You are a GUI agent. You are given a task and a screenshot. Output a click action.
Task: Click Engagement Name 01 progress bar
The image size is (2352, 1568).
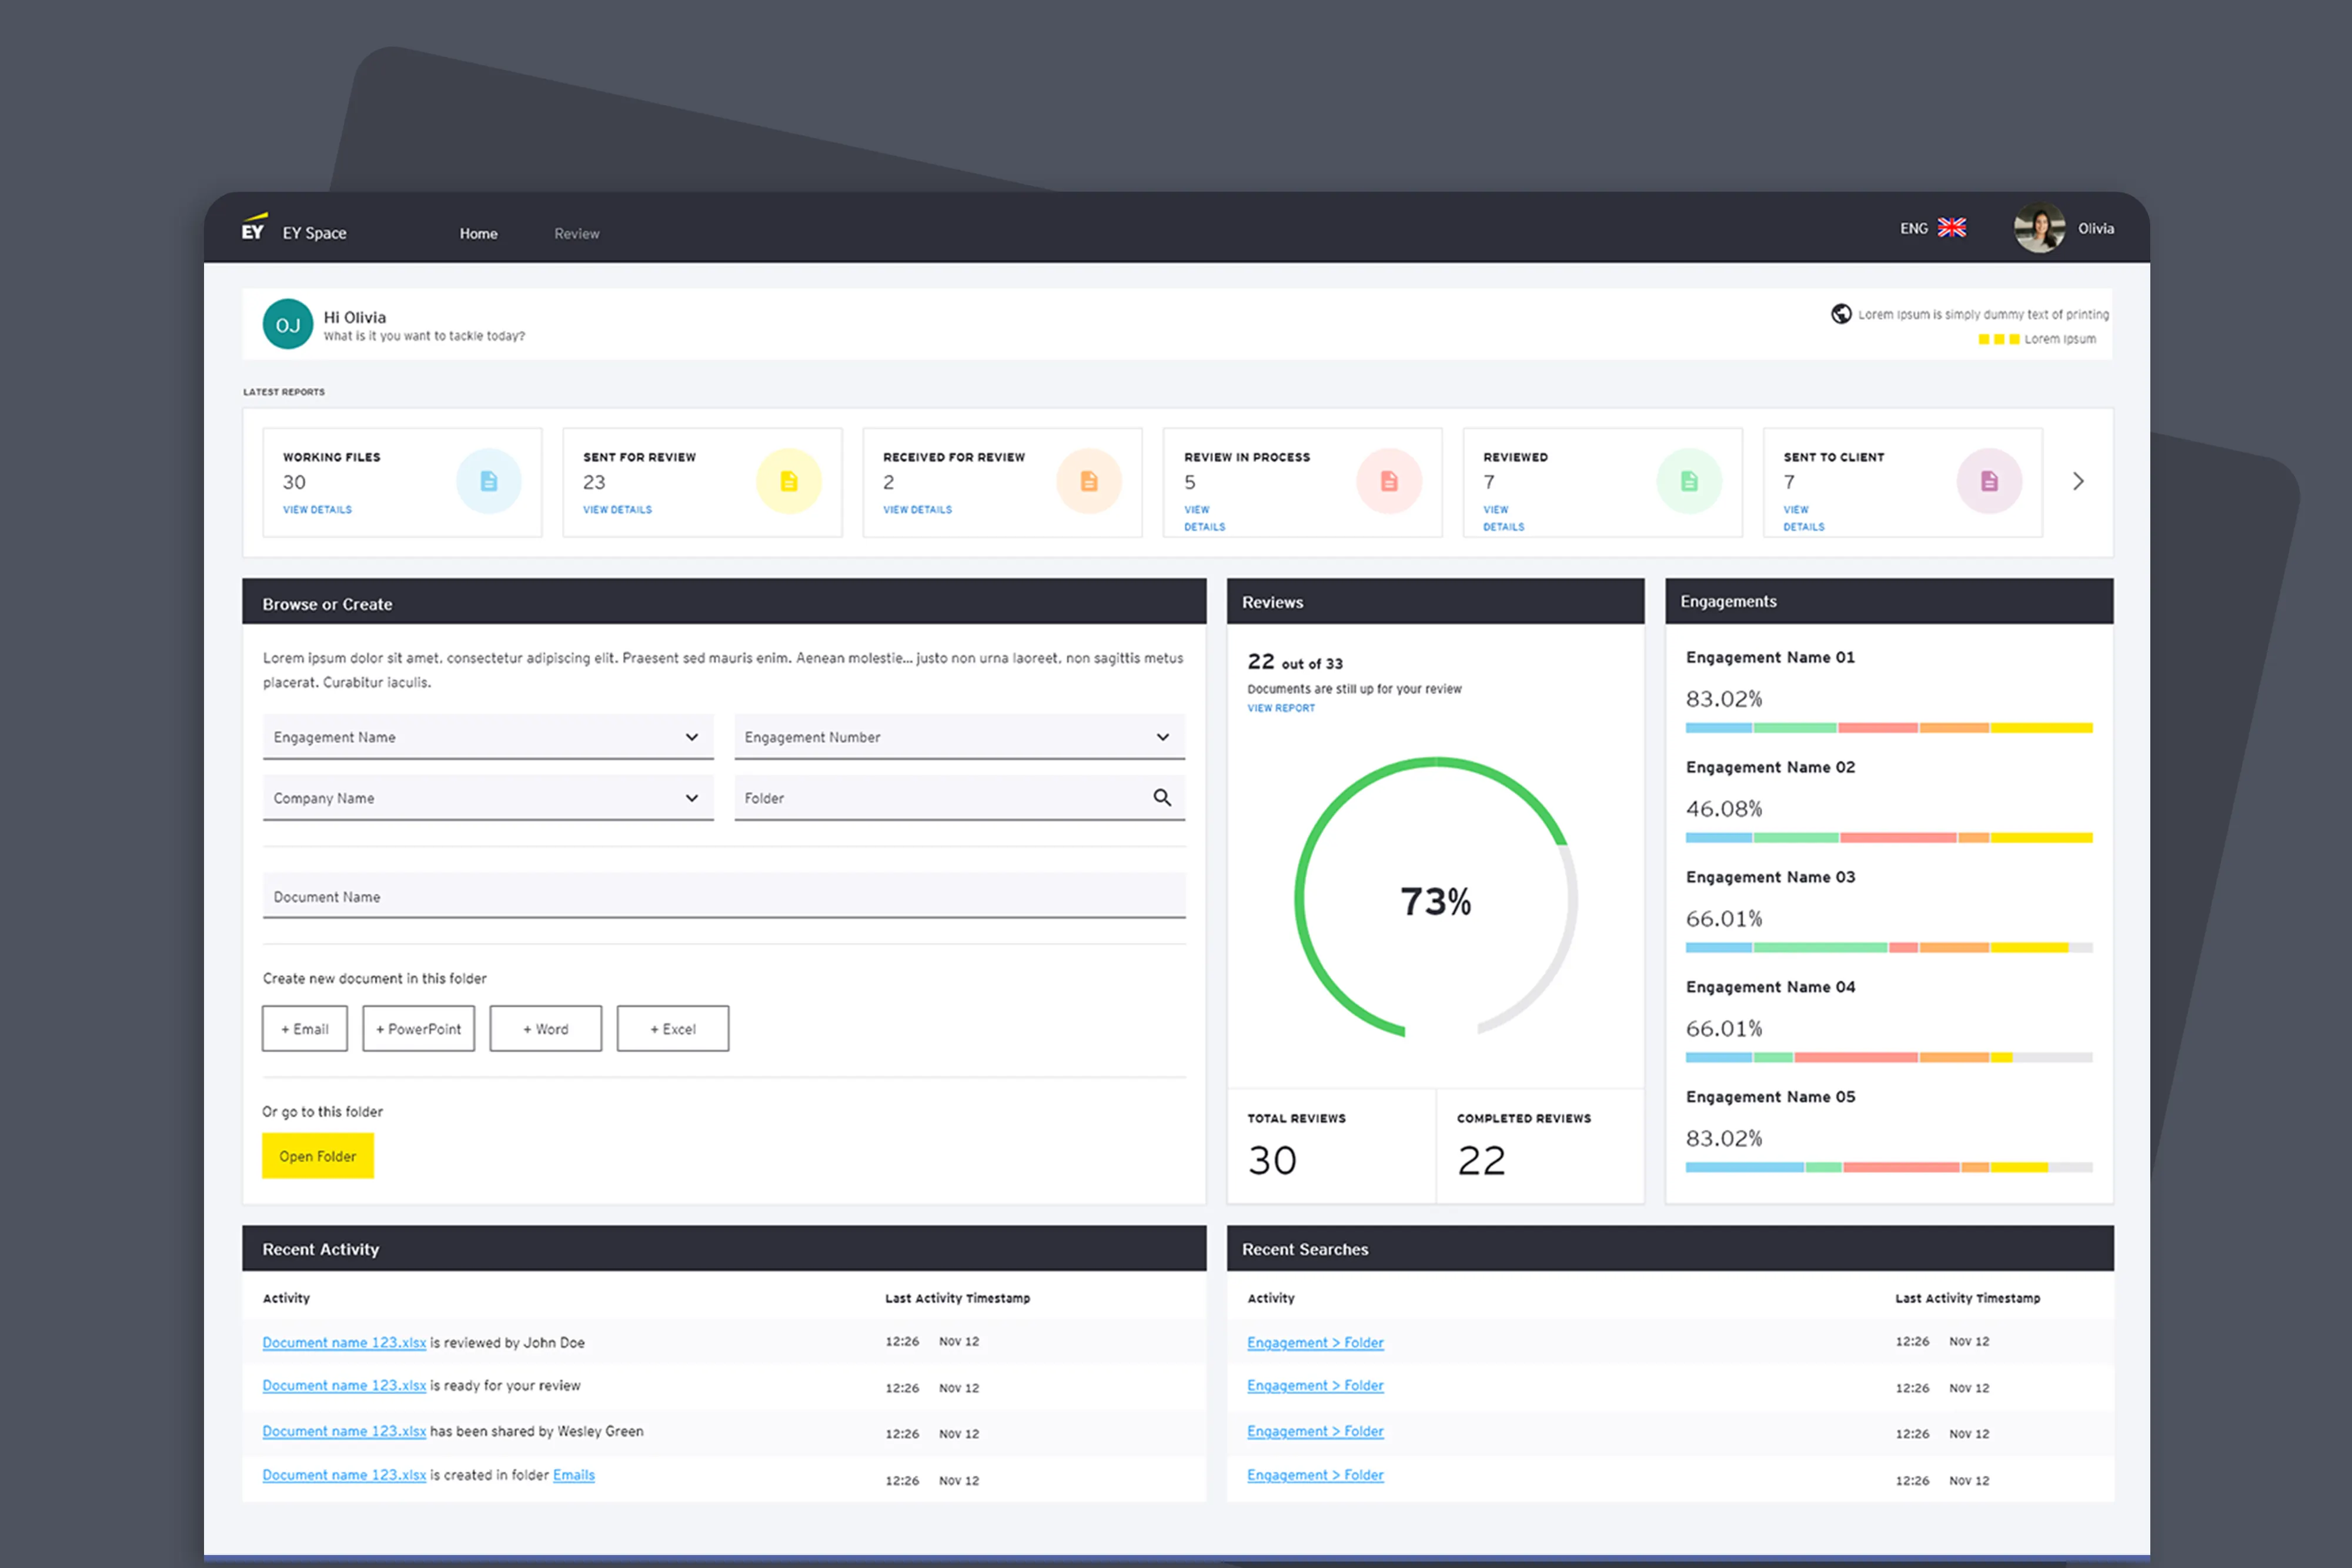pyautogui.click(x=1888, y=728)
